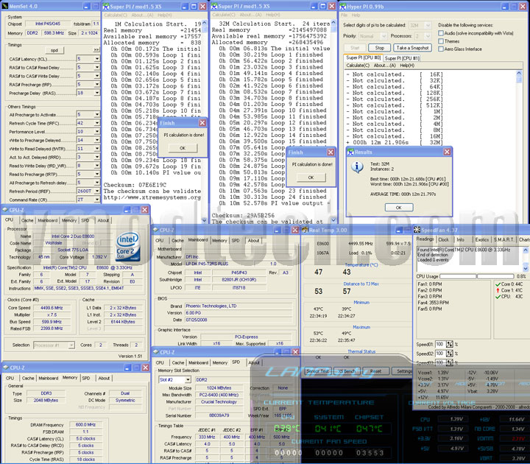Screen dimensions: 530x464
Task: Click the red up arrow icon beside Core 1 in SpeedFan
Action: click(x=498, y=290)
